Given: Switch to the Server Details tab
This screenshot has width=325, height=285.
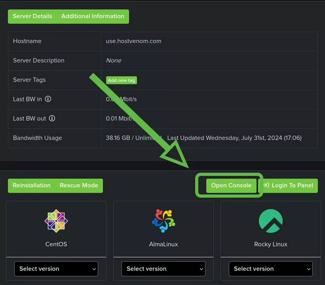Looking at the screenshot, I should click(x=32, y=16).
